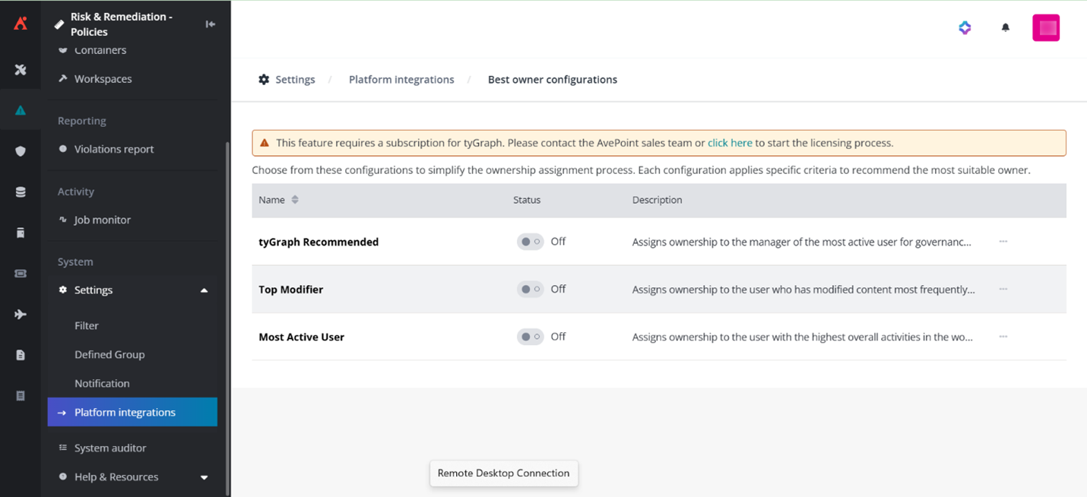This screenshot has width=1087, height=497.
Task: Collapse the Settings menu section
Action: (x=204, y=290)
